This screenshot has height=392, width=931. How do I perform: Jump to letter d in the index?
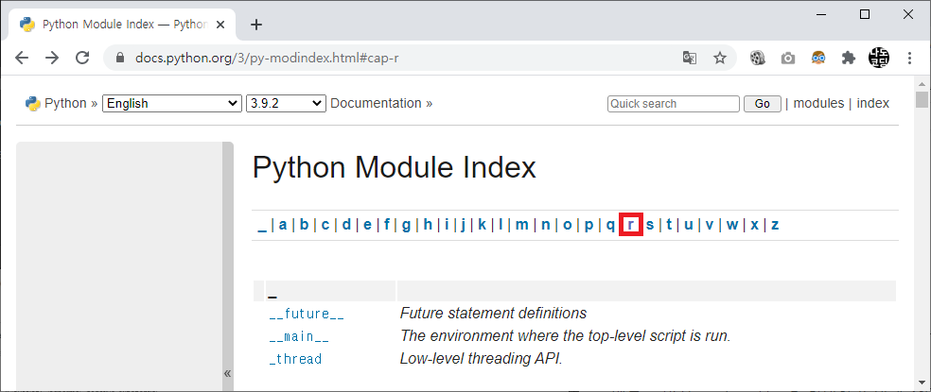pos(346,225)
